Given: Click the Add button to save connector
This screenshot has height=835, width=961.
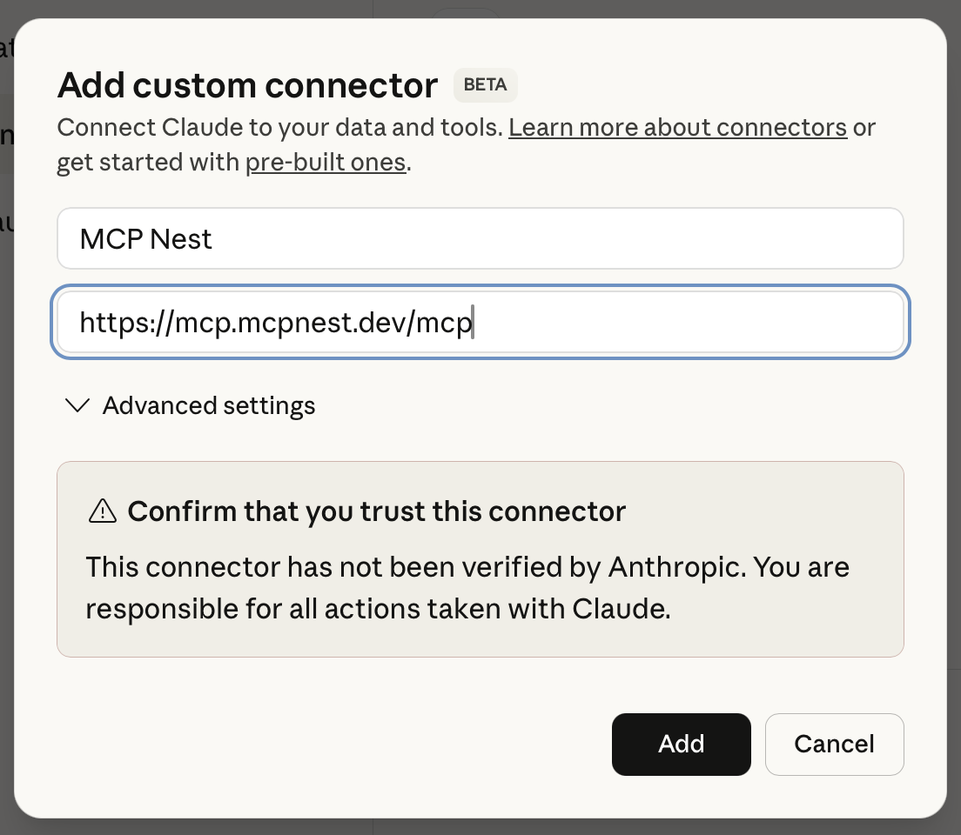Looking at the screenshot, I should tap(681, 744).
